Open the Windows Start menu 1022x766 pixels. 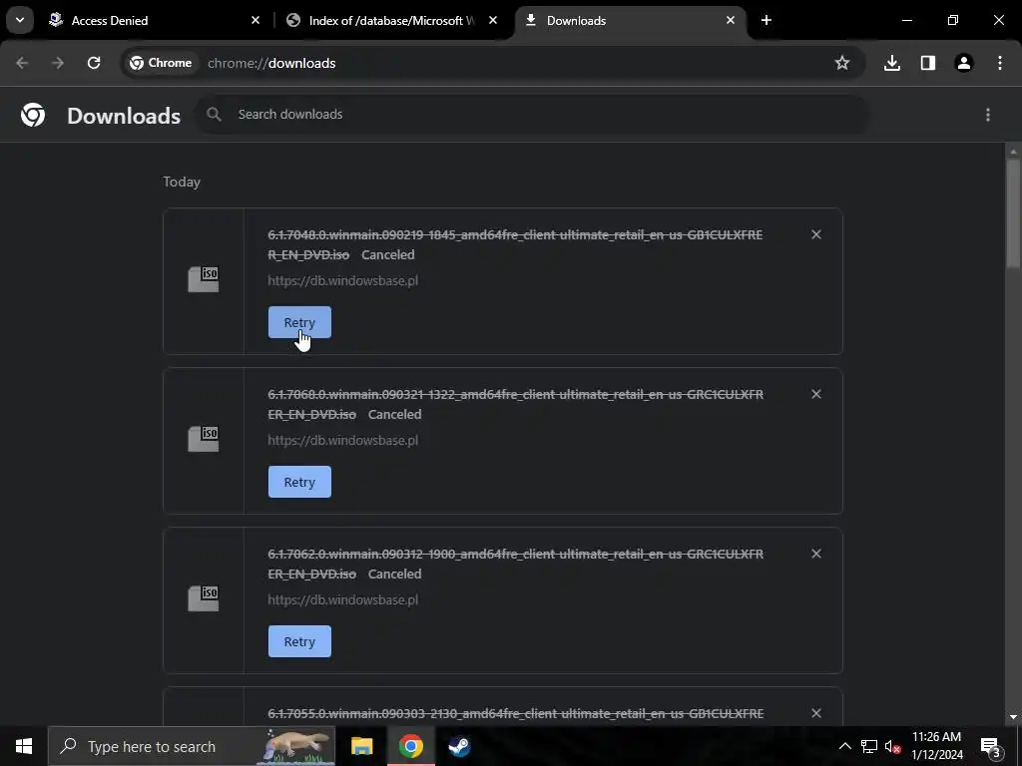tap(24, 746)
